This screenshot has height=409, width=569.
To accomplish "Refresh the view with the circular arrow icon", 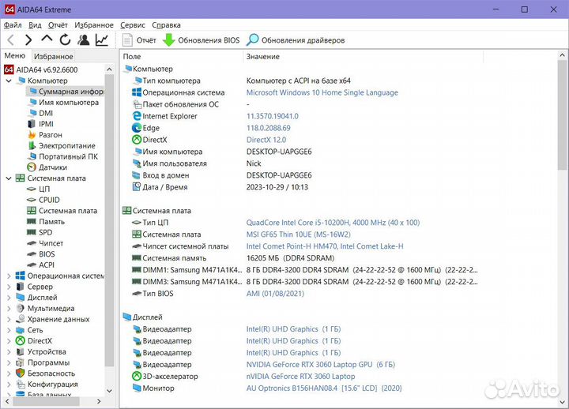I will [65, 40].
